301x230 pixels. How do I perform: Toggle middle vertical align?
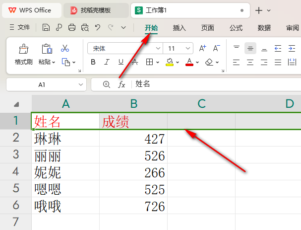pos(250,48)
